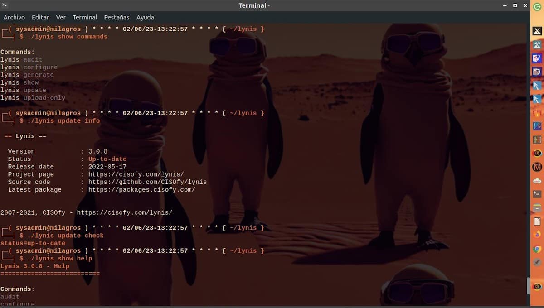Image resolution: width=544 pixels, height=308 pixels.
Task: Open the Ayuda help menu
Action: click(145, 17)
